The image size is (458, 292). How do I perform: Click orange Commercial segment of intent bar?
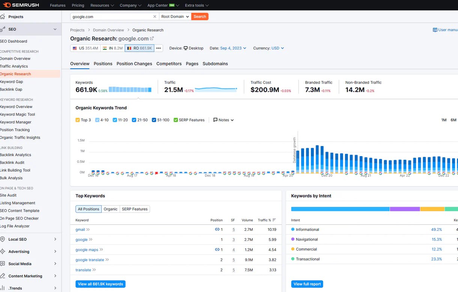[x=432, y=209]
